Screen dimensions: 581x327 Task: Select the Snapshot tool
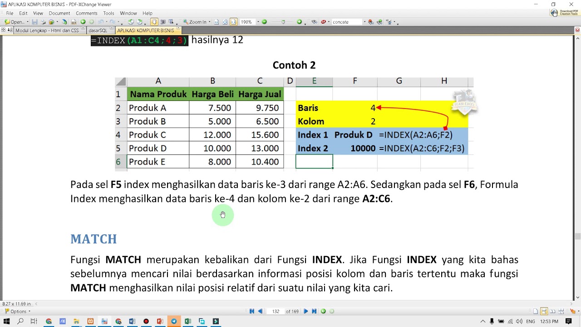(x=162, y=22)
